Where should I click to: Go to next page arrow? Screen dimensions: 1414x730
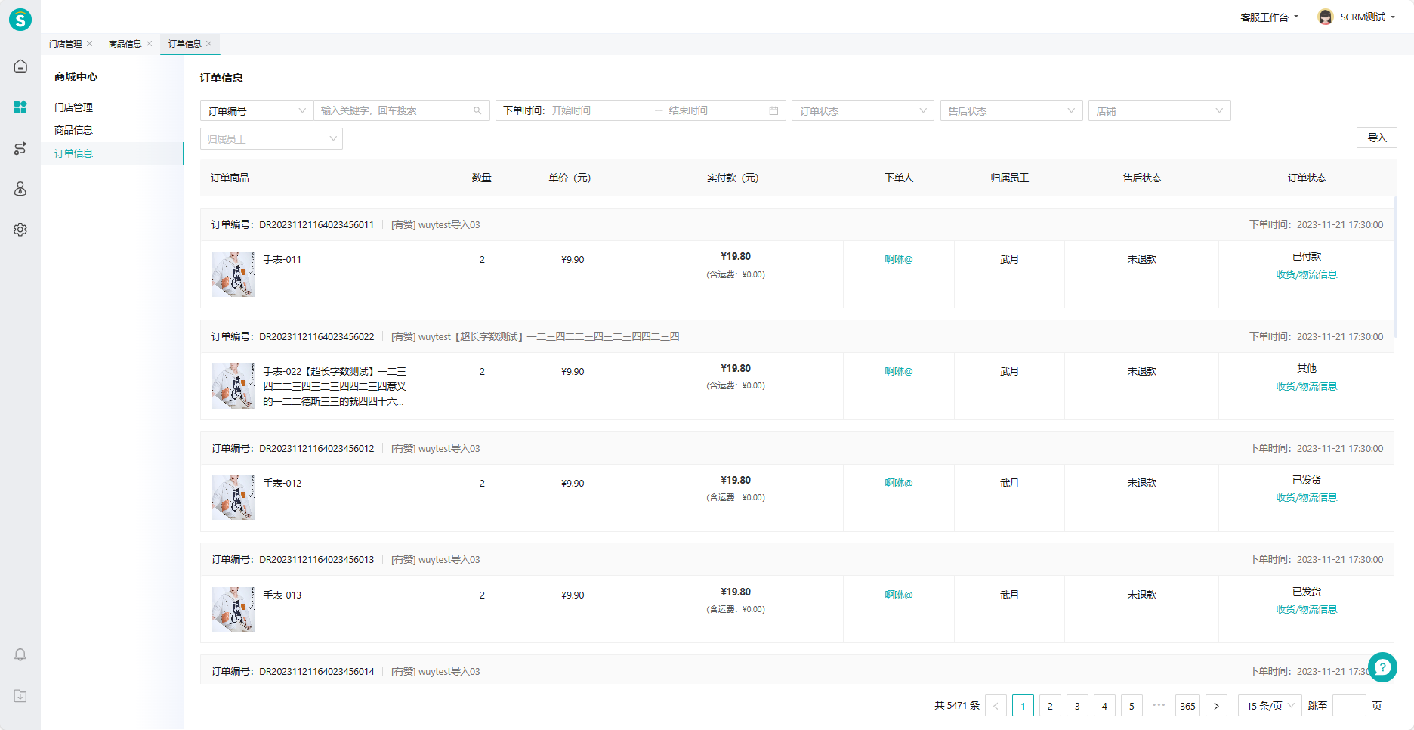pyautogui.click(x=1216, y=706)
